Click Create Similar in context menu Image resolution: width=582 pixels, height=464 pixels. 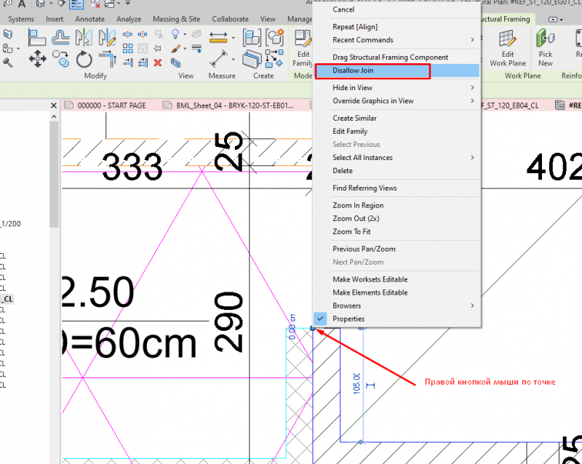click(354, 118)
